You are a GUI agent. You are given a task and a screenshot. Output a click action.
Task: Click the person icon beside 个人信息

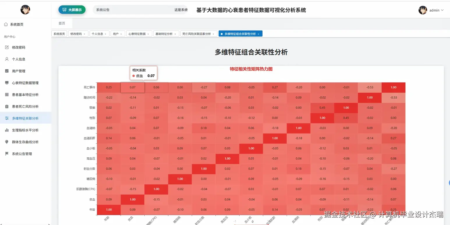7,59
